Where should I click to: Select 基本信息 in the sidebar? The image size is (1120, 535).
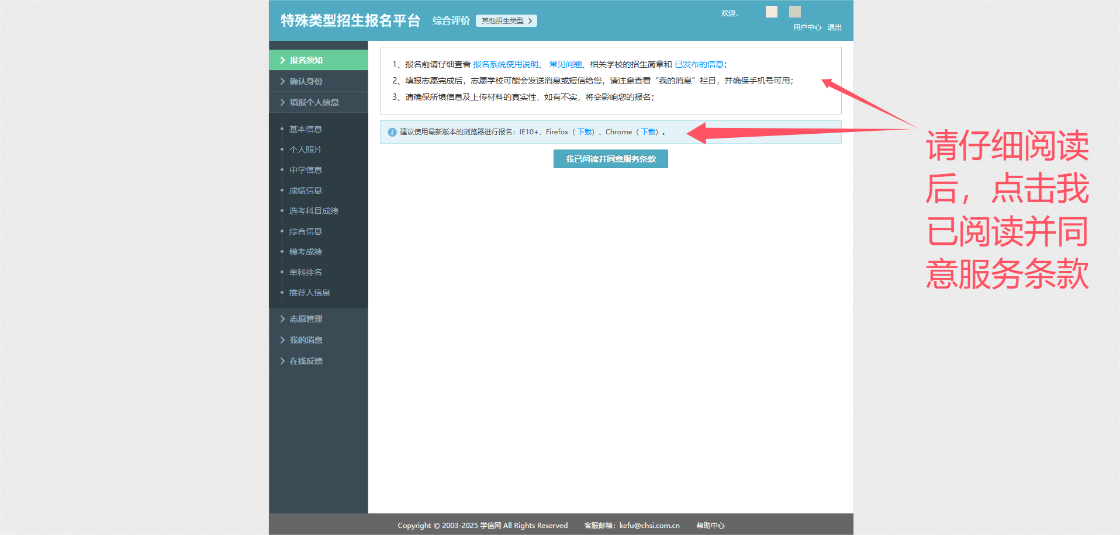(305, 129)
